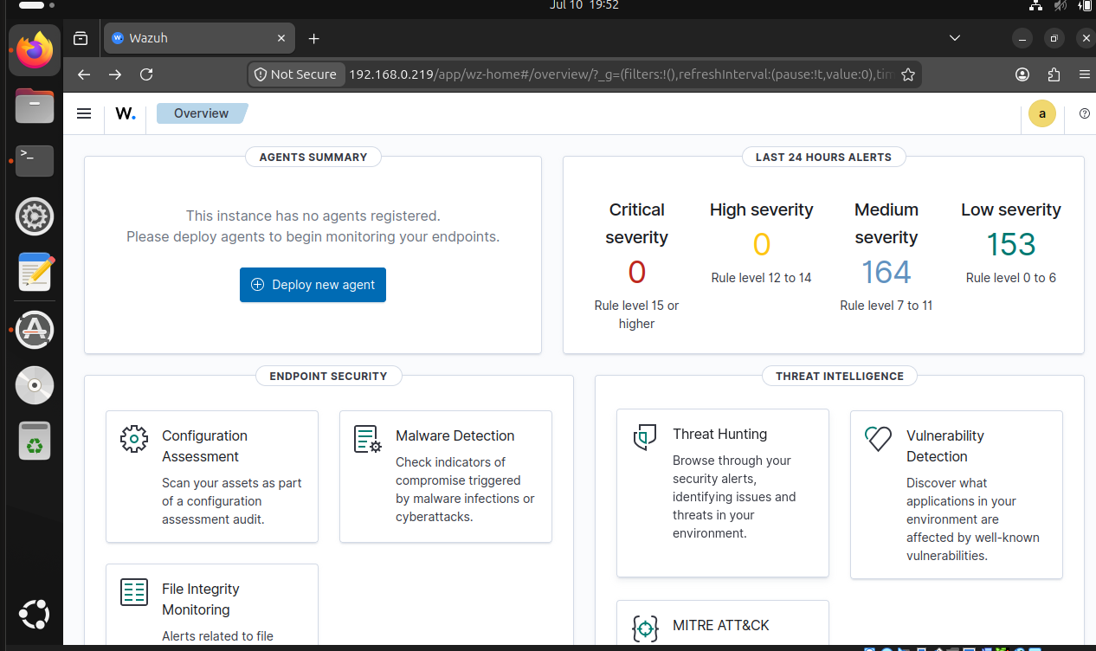The height and width of the screenshot is (651, 1096).
Task: Open Text Editor from Ubuntu dock
Action: pos(35,273)
